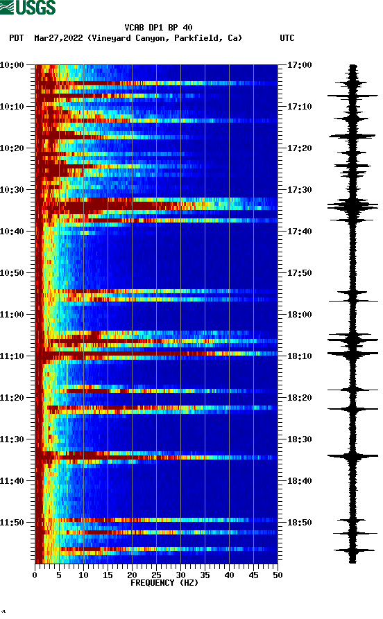Click the "45" frequency axis label
Screen dimensions: 383x619
point(253,575)
